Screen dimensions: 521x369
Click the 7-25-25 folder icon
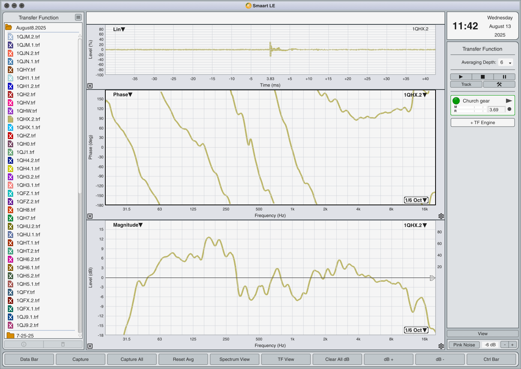pyautogui.click(x=10, y=336)
